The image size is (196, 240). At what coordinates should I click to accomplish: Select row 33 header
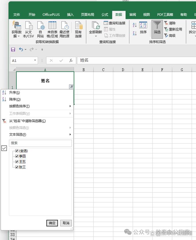click(13, 235)
